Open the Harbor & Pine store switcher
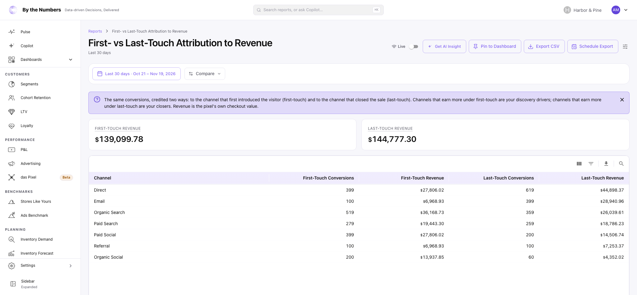Image resolution: width=637 pixels, height=295 pixels. [x=583, y=10]
